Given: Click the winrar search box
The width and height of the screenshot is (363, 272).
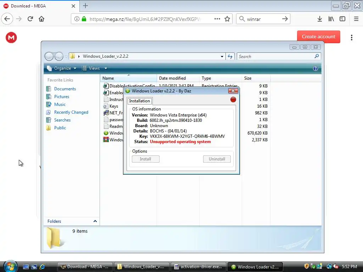Looking at the screenshot, I should (263, 19).
